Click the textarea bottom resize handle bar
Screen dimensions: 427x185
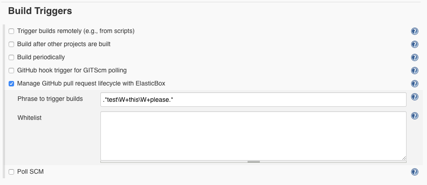click(x=253, y=161)
